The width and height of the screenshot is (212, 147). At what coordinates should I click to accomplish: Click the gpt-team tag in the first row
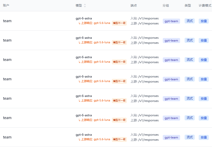[171, 21]
